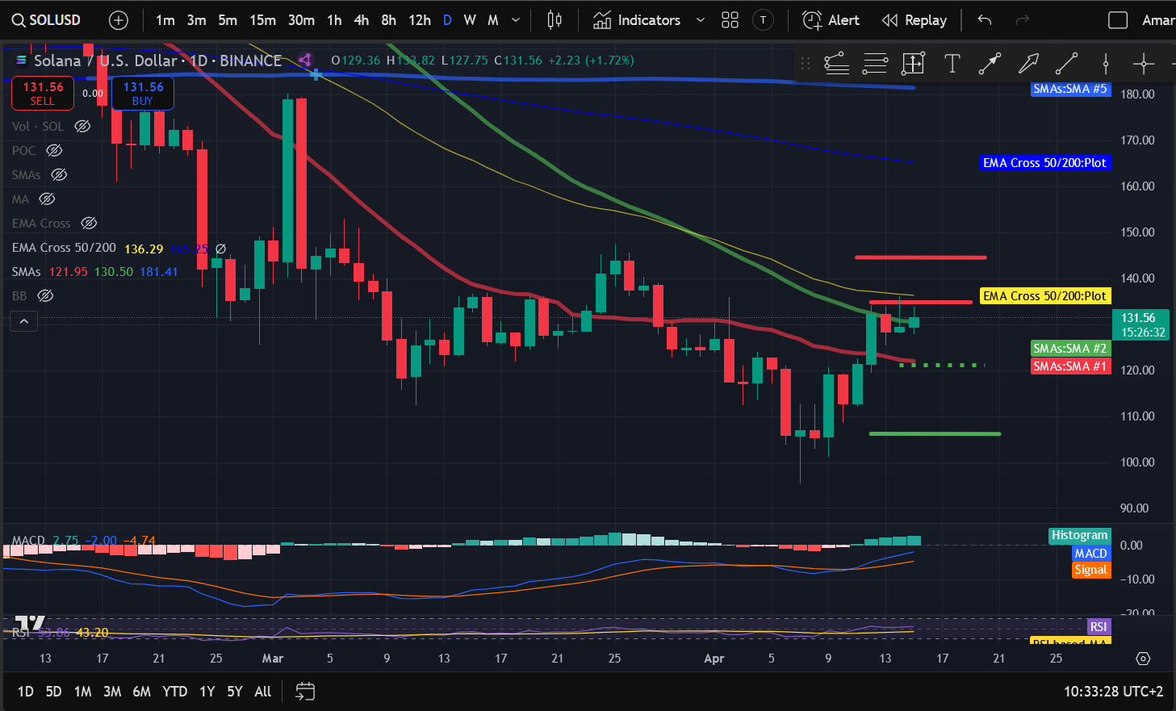
Task: Select the vertical line drawing tool
Action: tap(1105, 63)
